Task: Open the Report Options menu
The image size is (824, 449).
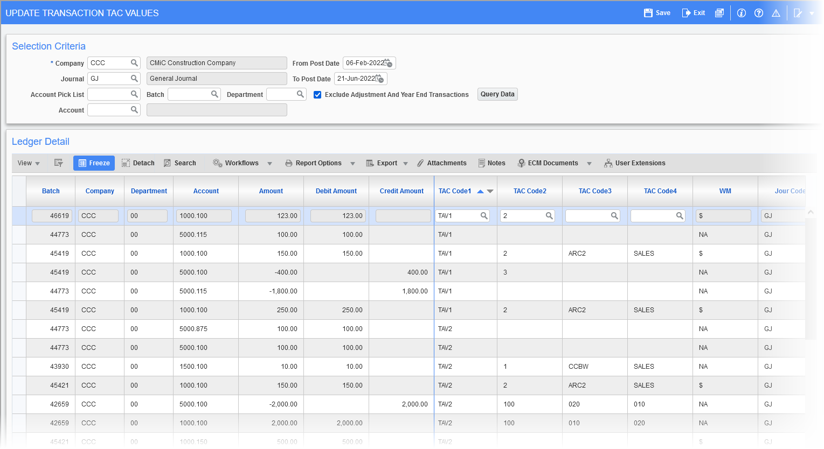Action: pyautogui.click(x=353, y=163)
